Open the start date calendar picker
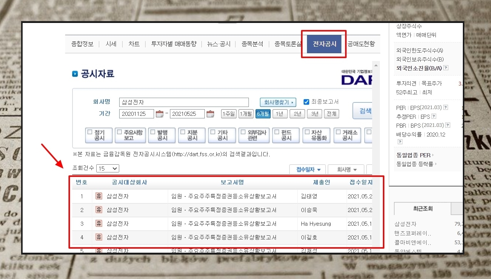Viewport: 491px width, 279px height. (160, 114)
